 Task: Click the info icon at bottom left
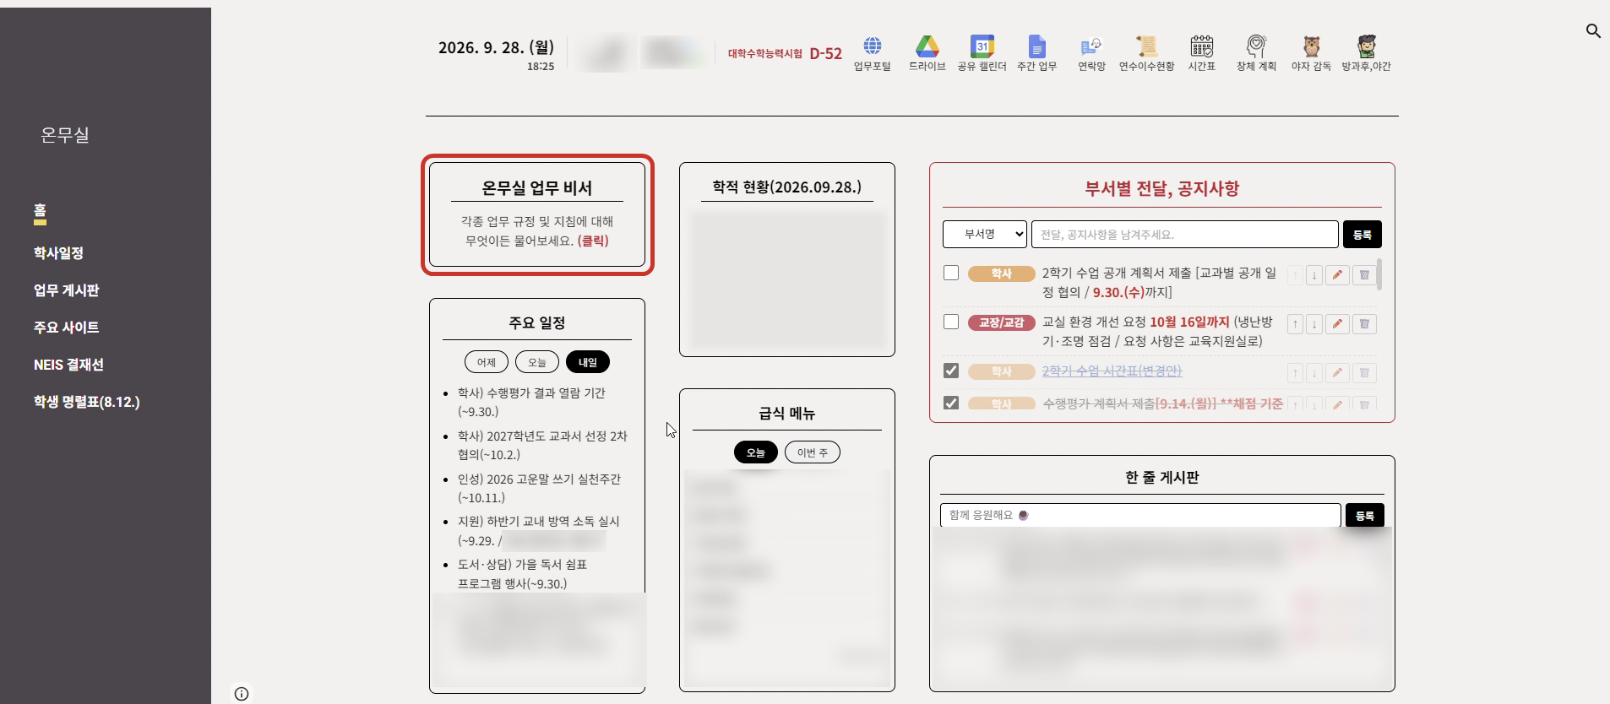pos(242,694)
